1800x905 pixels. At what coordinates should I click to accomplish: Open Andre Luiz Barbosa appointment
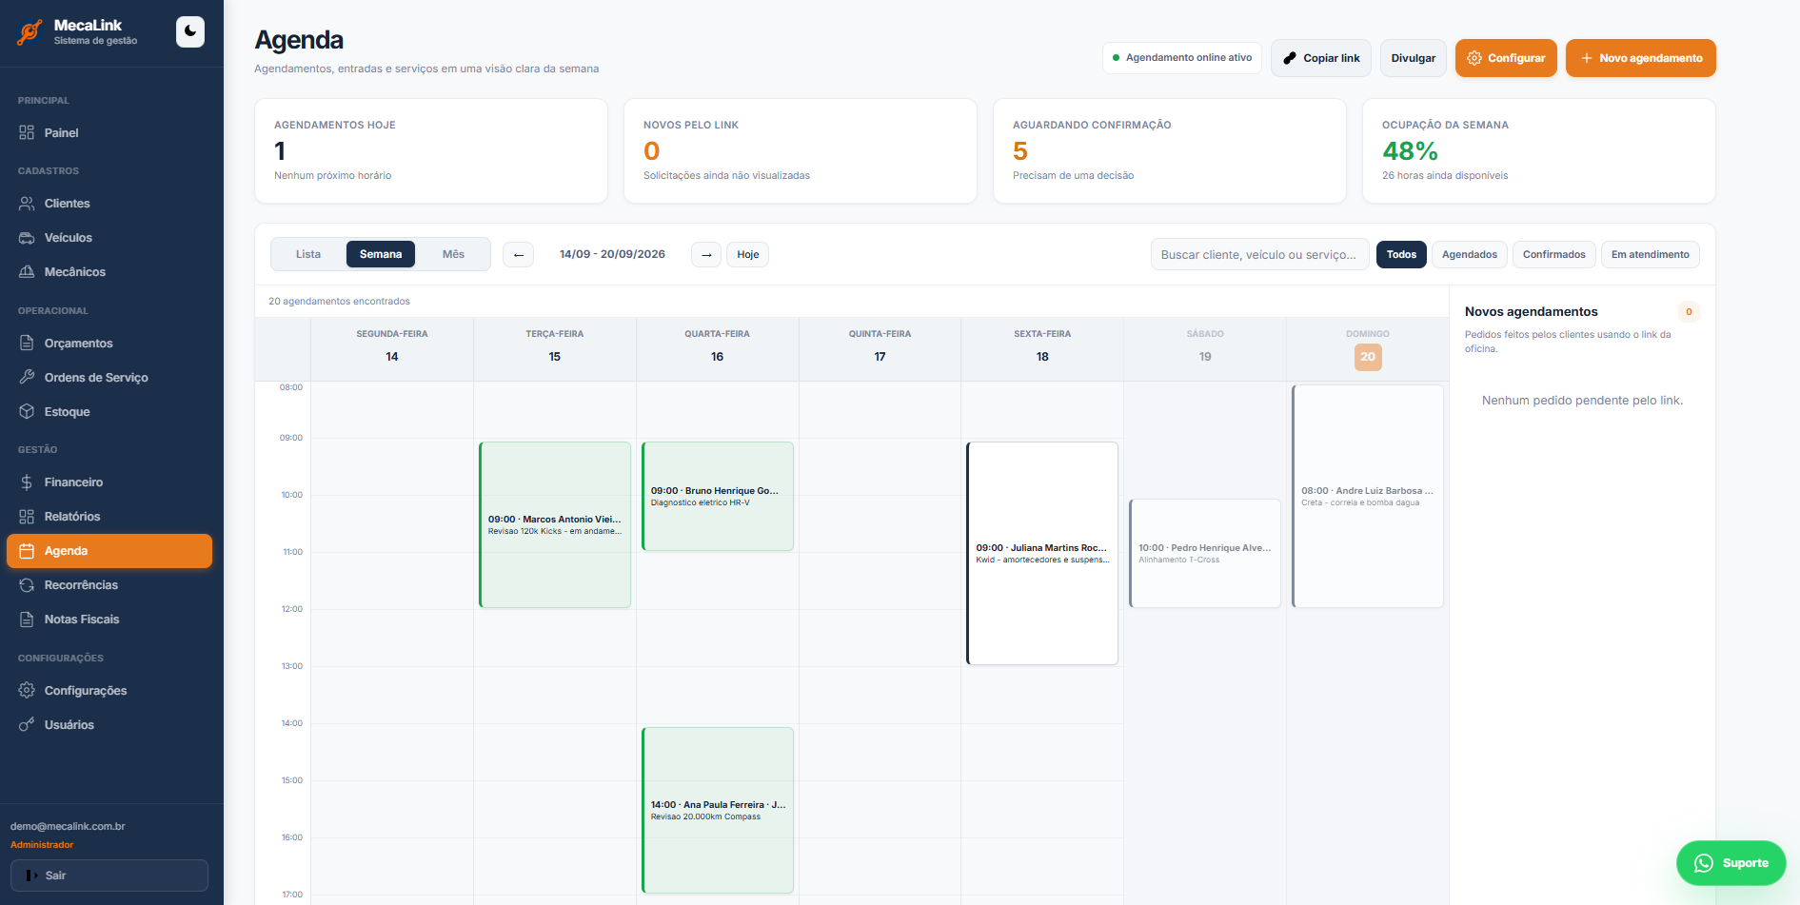pyautogui.click(x=1368, y=496)
